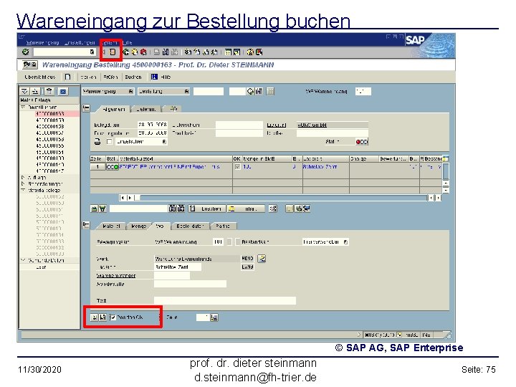Expand the Reservierungen tree node
Image resolution: width=516 pixels, height=387 pixels.
[23, 184]
